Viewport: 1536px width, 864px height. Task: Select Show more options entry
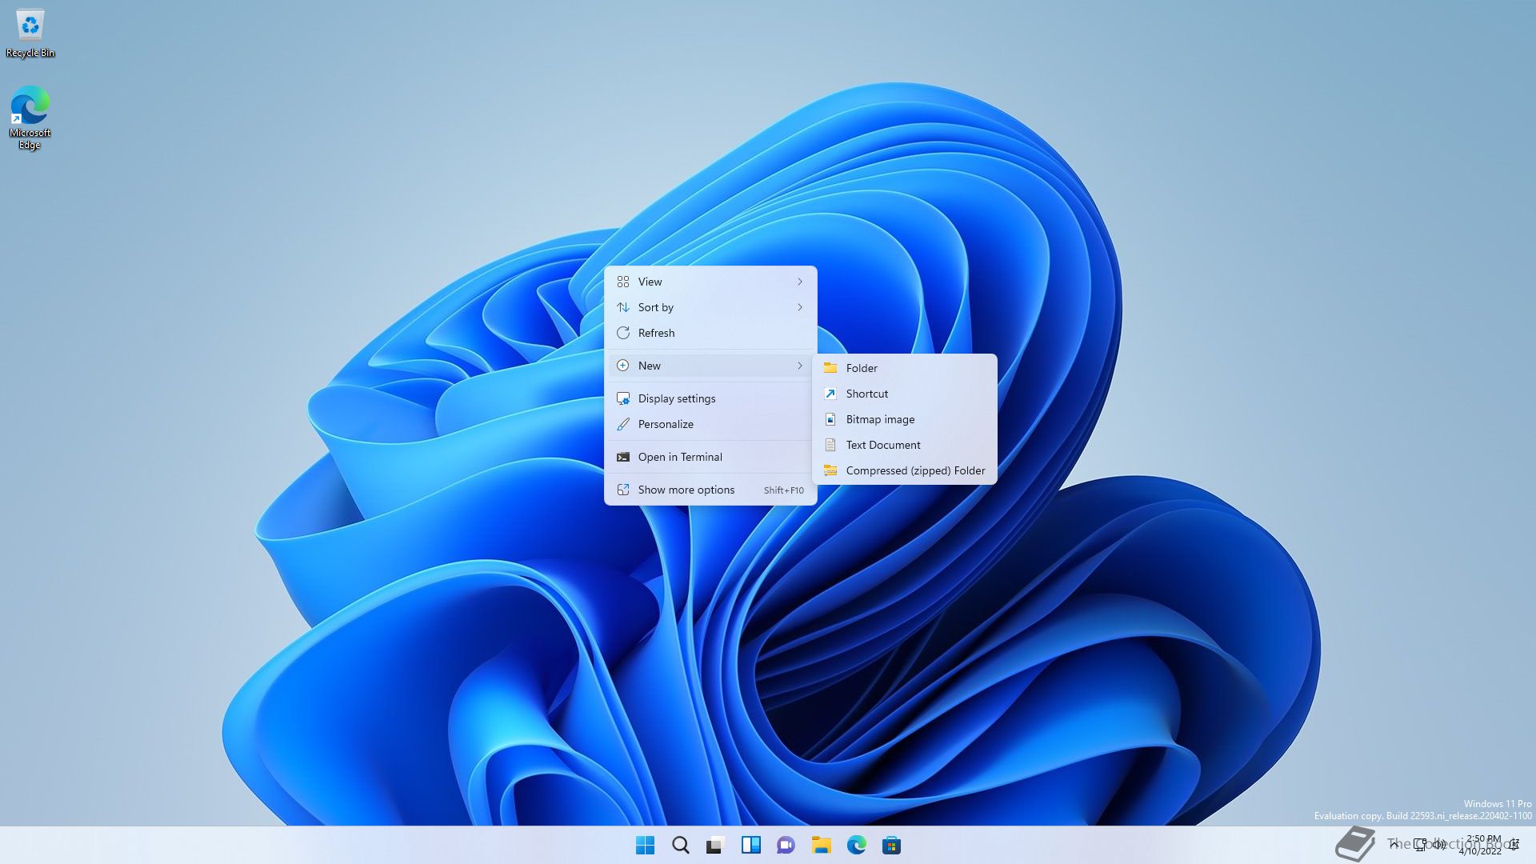(x=710, y=490)
